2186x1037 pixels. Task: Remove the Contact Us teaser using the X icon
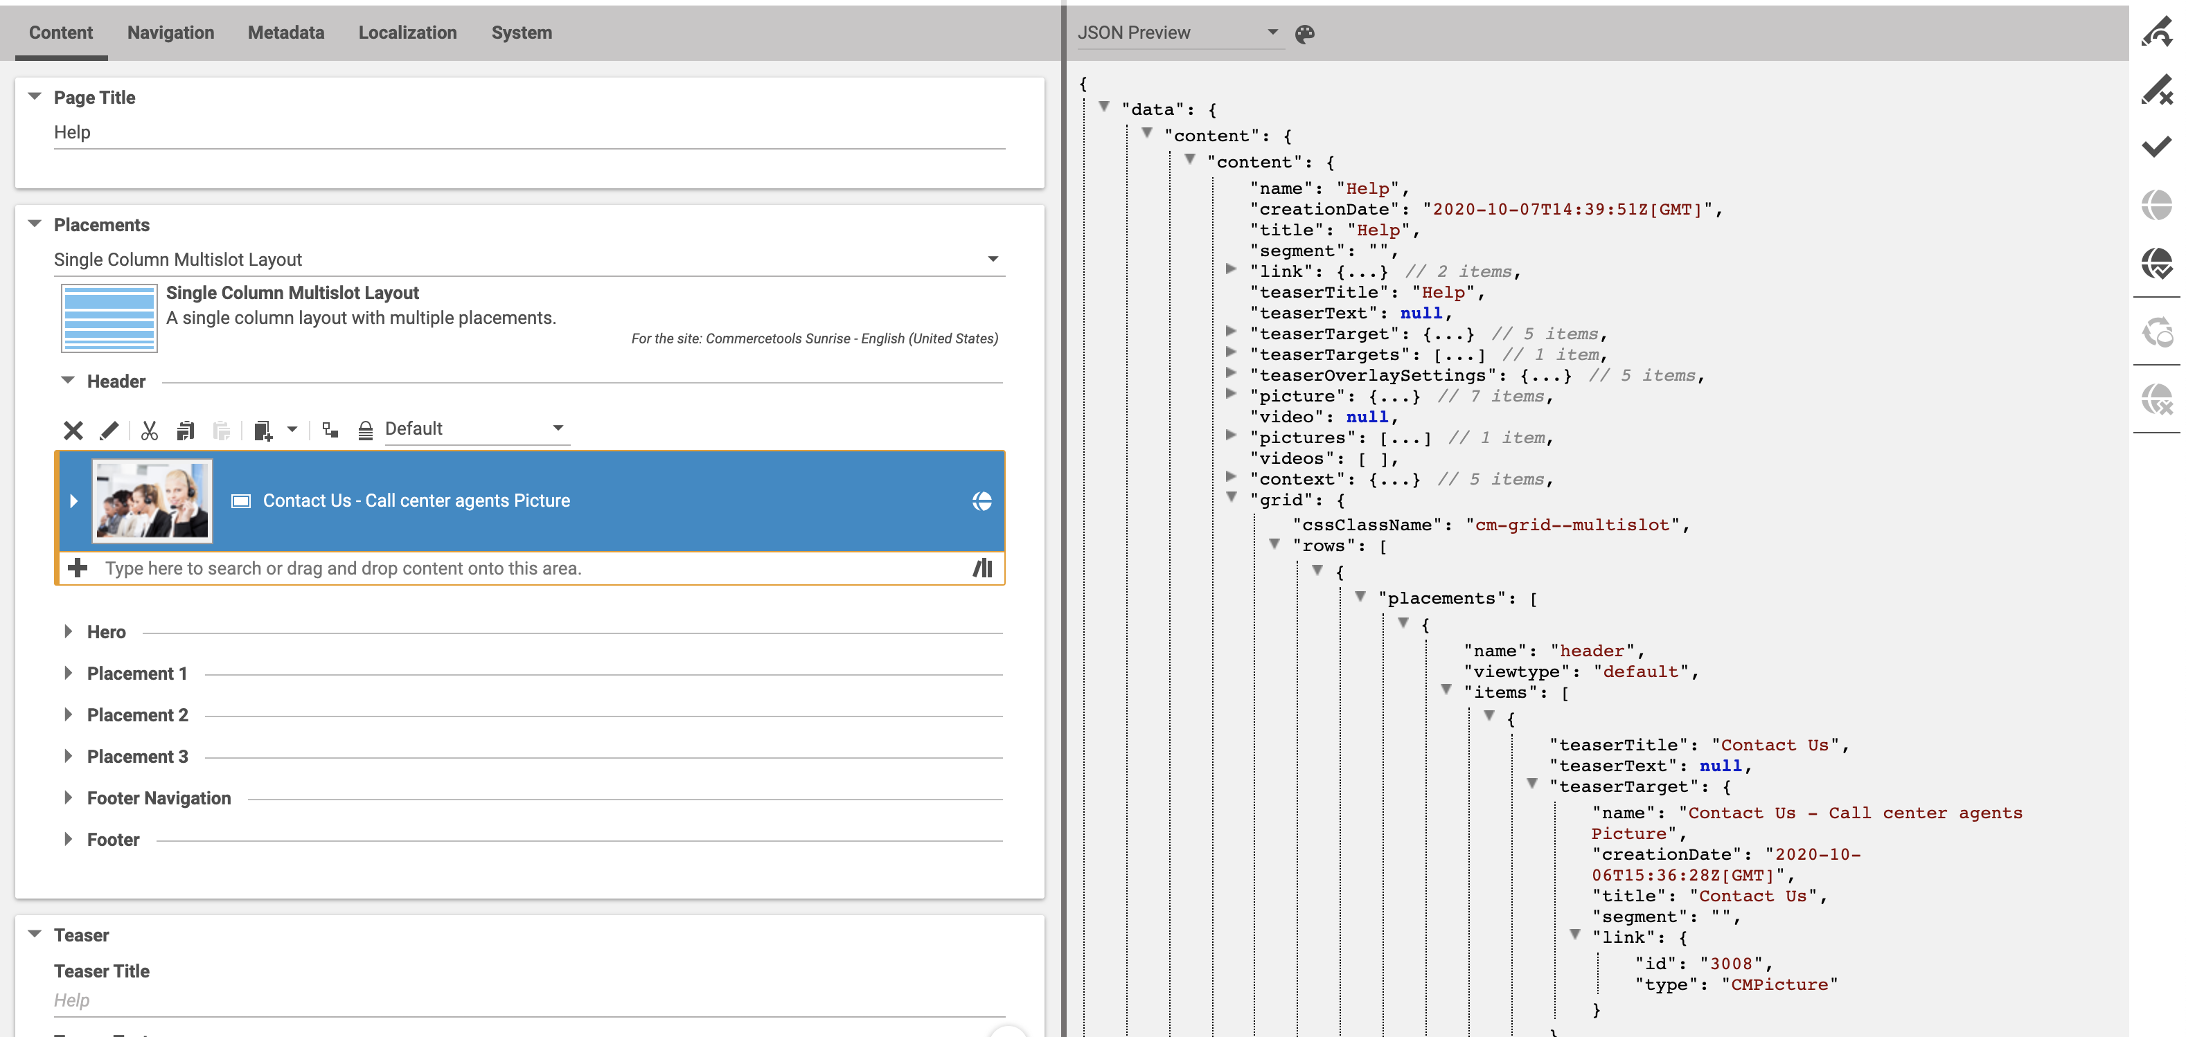pyautogui.click(x=73, y=430)
